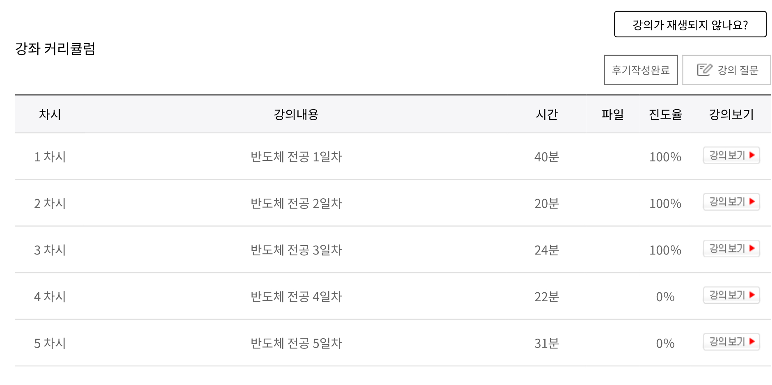Click the 강좌 커리큘럼 heading
The height and width of the screenshot is (385, 772).
55,49
